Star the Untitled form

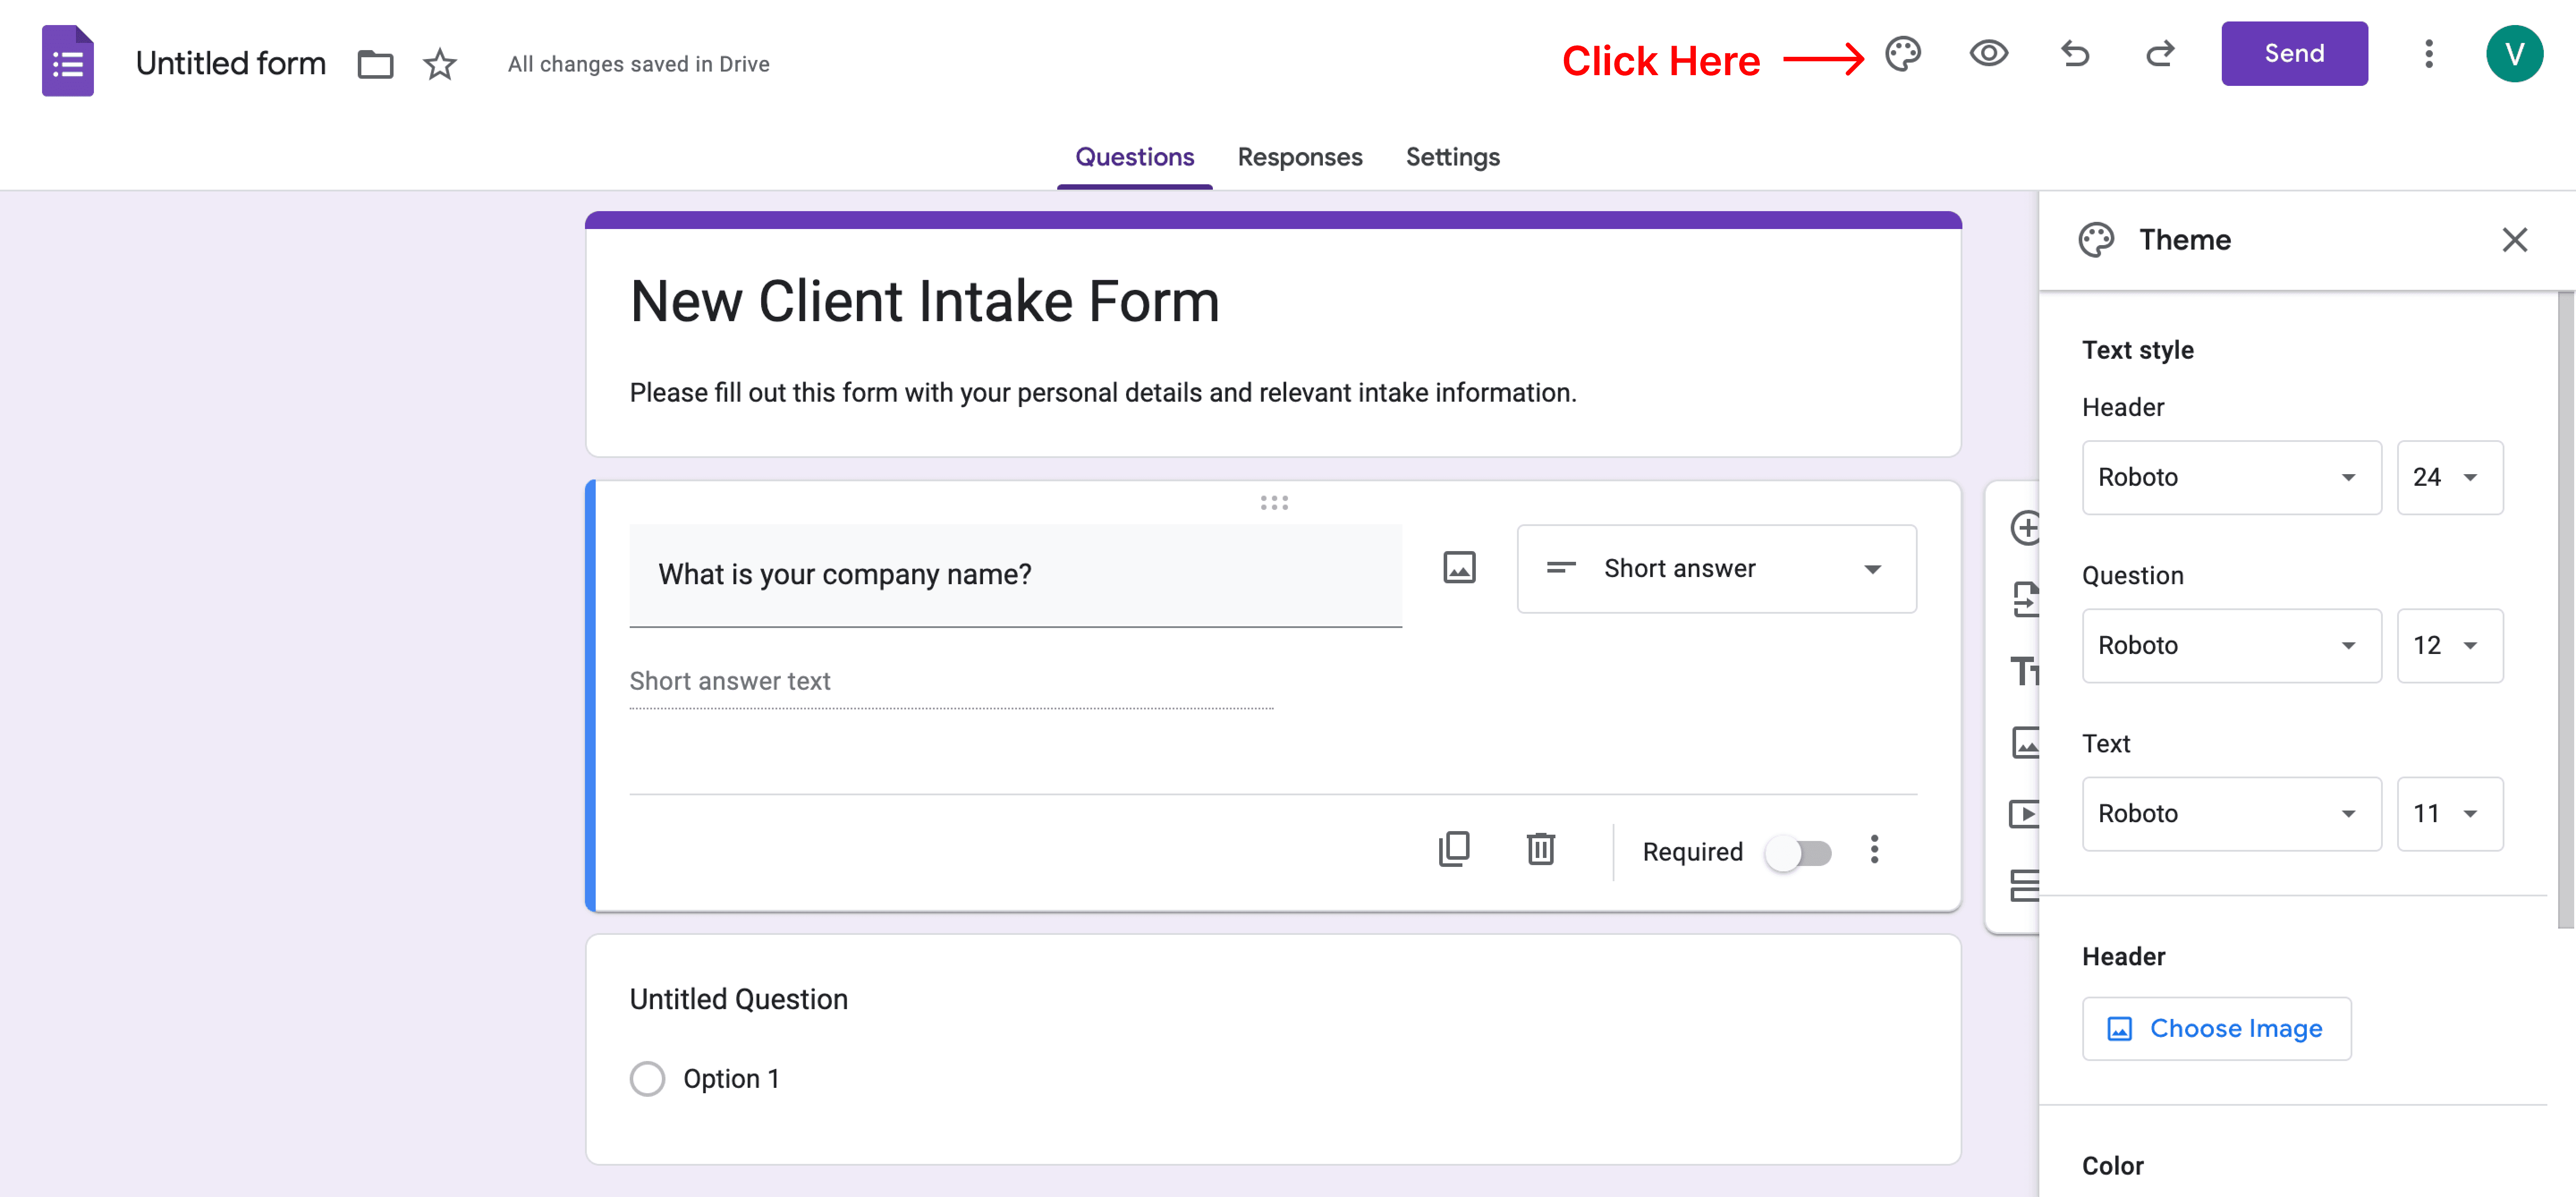click(440, 64)
